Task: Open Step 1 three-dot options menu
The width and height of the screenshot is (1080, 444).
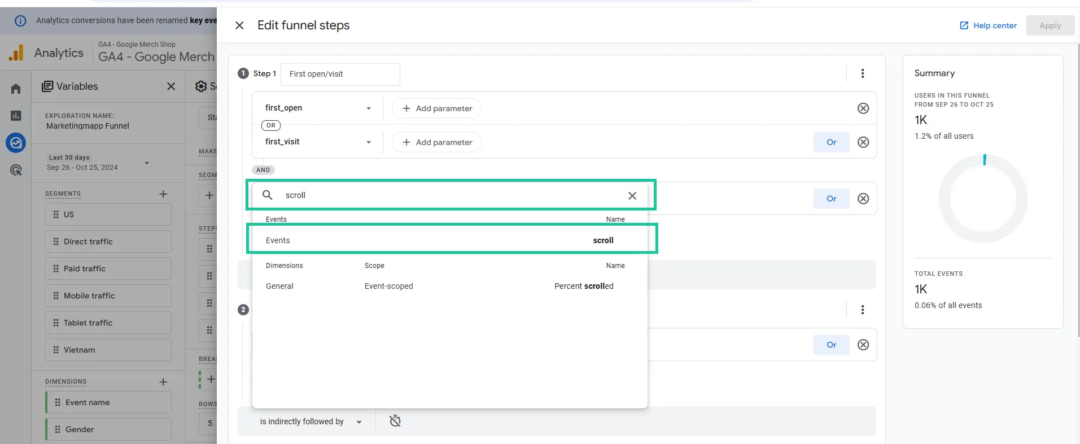Action: click(x=863, y=73)
